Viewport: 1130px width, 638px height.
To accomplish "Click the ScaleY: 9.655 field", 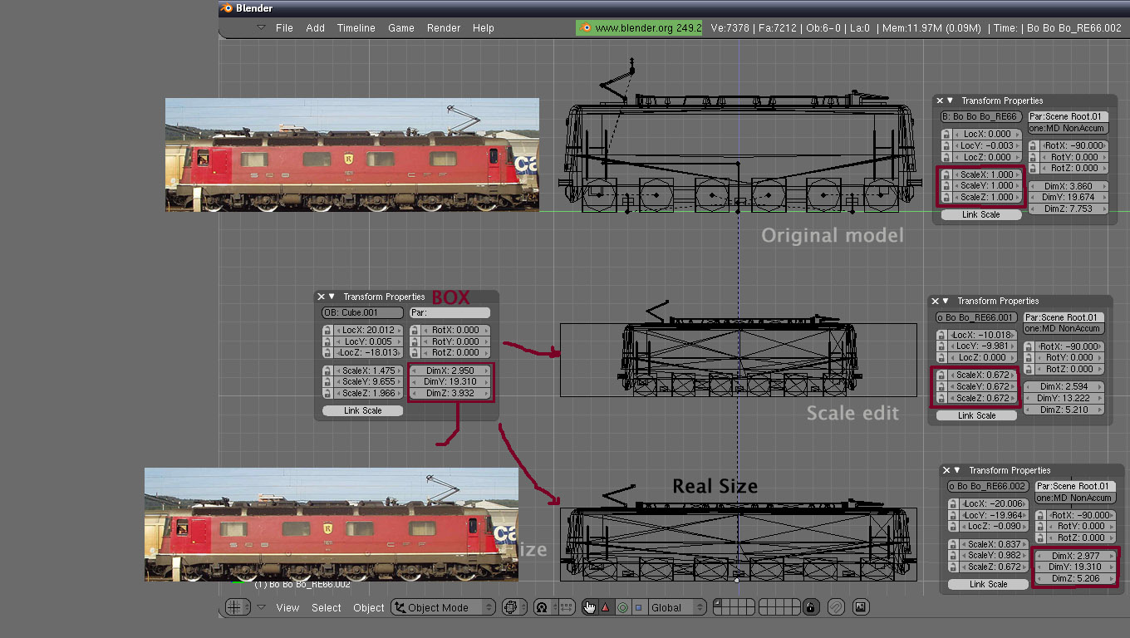I will (367, 382).
